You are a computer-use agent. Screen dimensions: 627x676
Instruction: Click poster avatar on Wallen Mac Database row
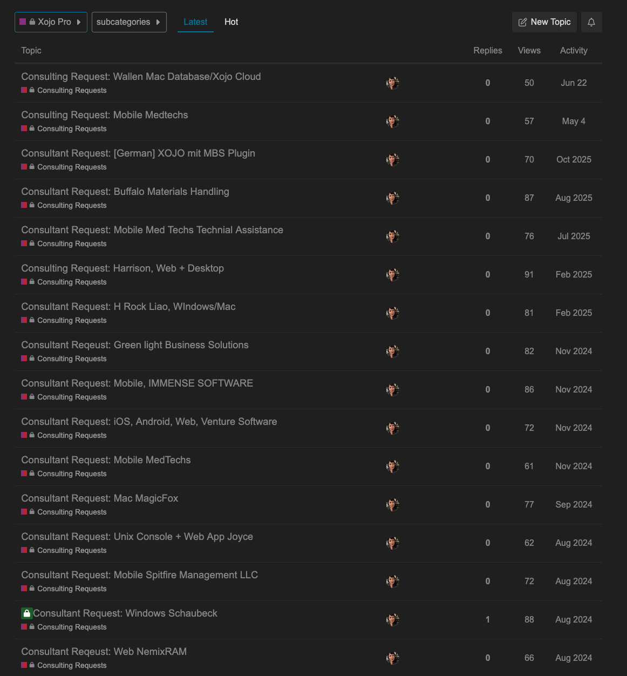tap(393, 83)
